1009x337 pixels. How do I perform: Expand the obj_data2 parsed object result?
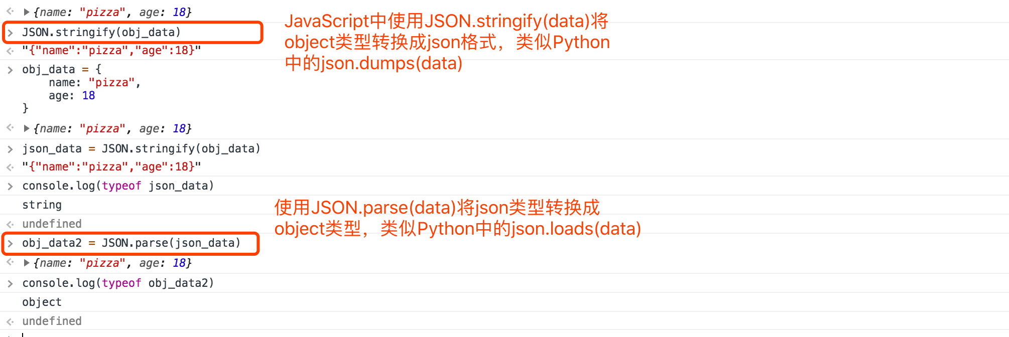(x=27, y=263)
